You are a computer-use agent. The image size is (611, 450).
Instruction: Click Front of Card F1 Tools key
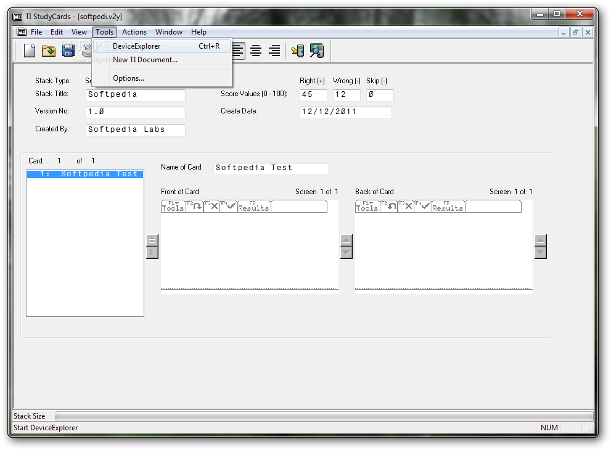pos(173,206)
